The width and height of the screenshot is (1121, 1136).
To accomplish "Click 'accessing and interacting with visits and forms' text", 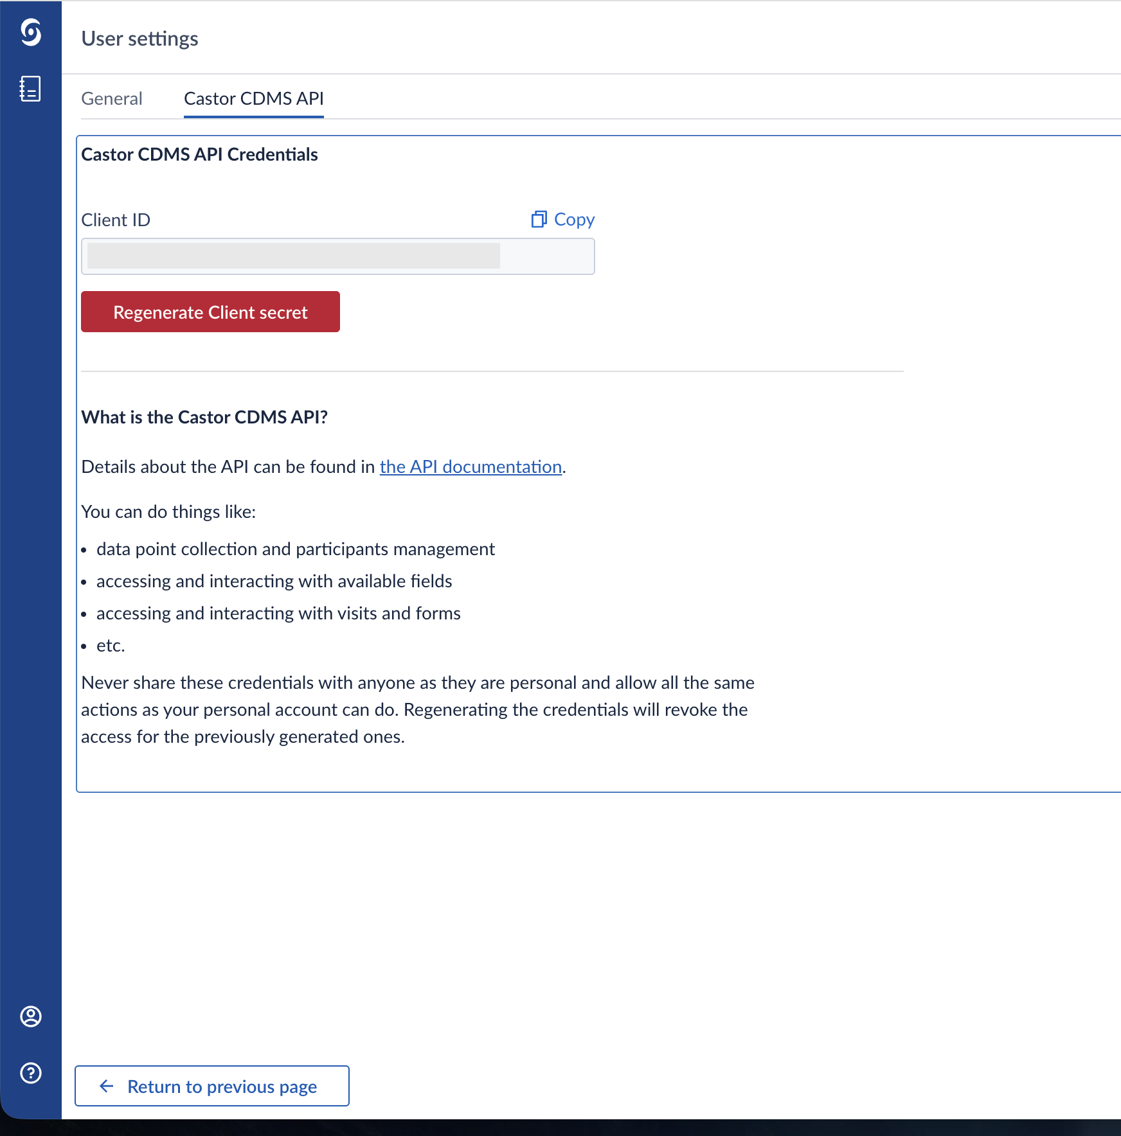I will (278, 613).
